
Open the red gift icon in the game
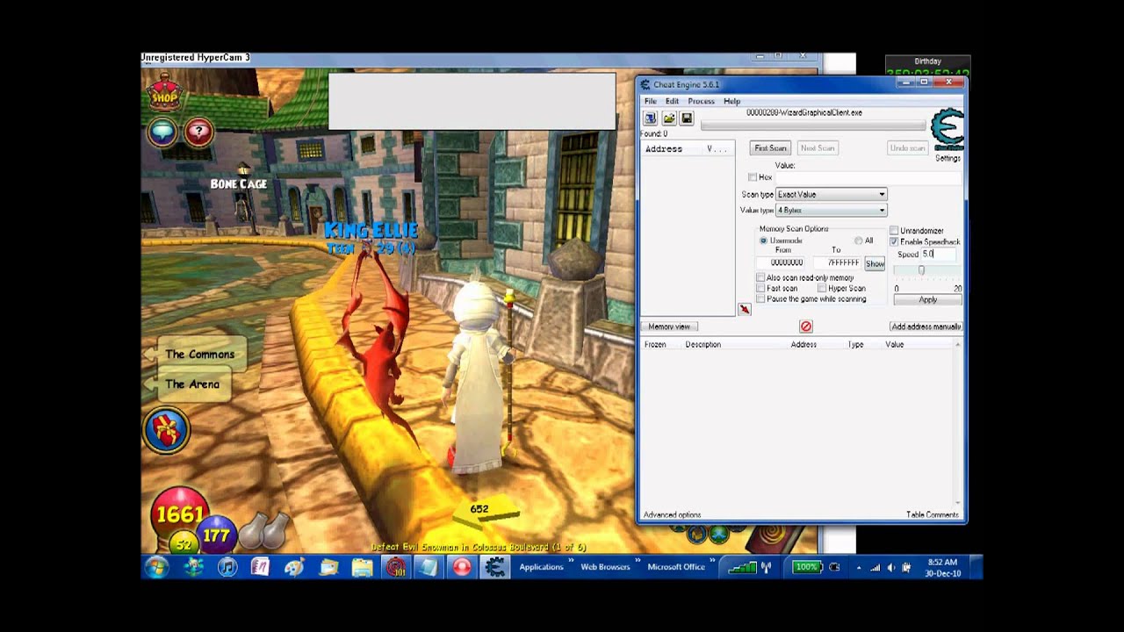[165, 430]
